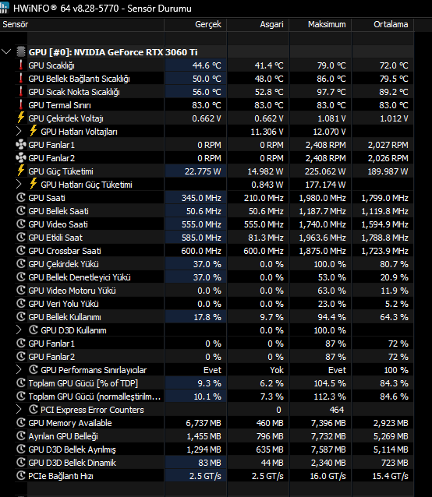
Task: Click clock icon of GPU Saati
Action: pyautogui.click(x=21, y=197)
